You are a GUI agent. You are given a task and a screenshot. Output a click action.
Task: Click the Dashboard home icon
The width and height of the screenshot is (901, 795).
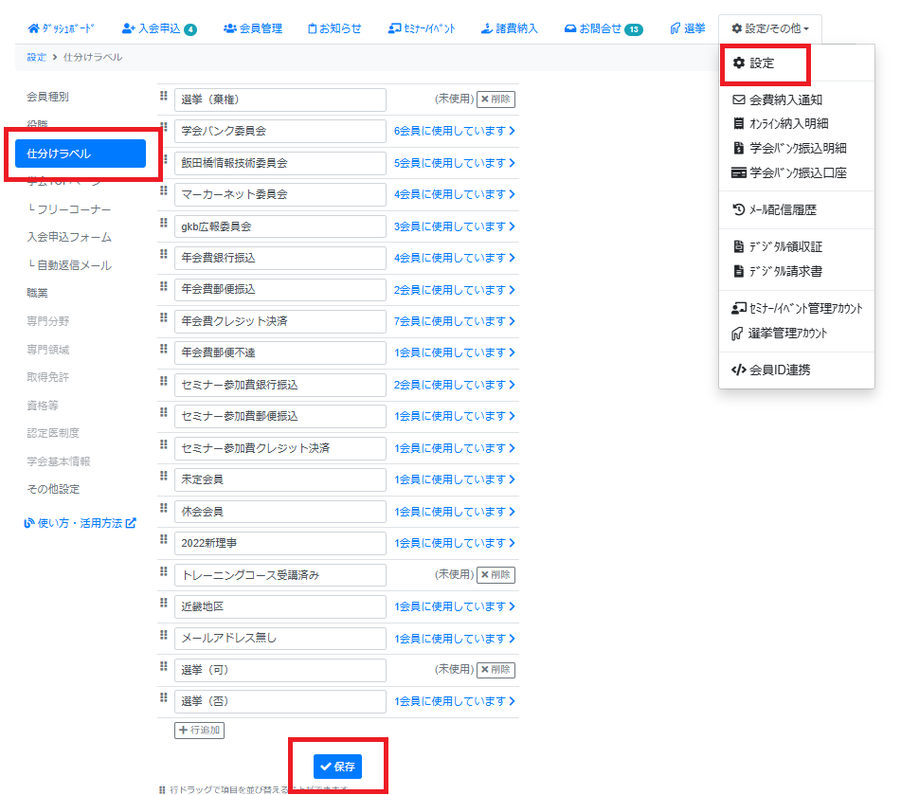pyautogui.click(x=34, y=28)
